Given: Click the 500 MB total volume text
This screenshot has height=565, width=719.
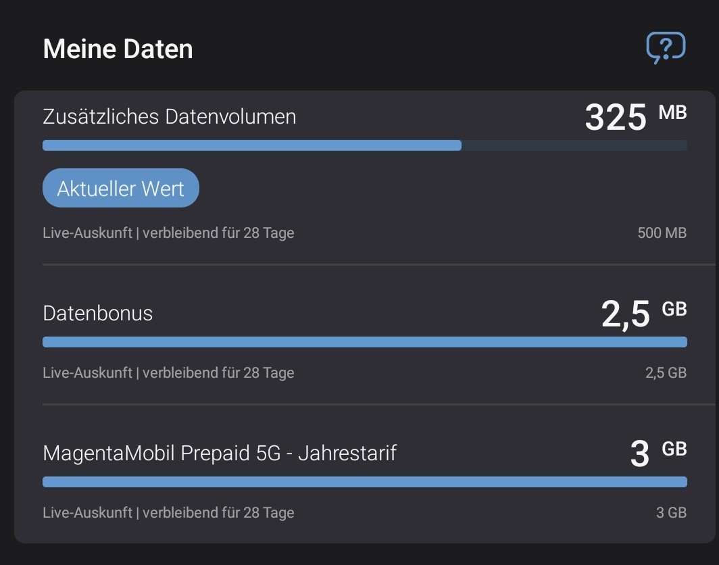Looking at the screenshot, I should [662, 233].
